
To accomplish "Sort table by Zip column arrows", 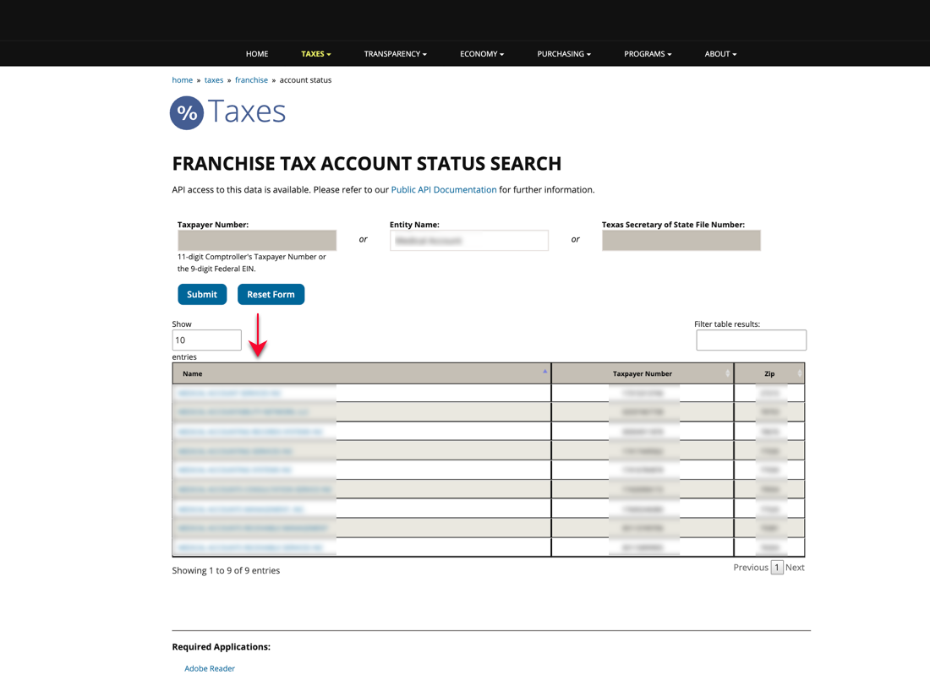I will coord(799,373).
